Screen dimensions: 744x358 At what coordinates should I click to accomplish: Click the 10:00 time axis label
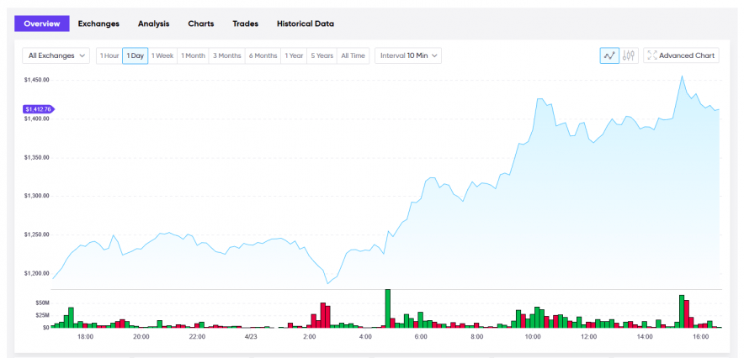[533, 337]
